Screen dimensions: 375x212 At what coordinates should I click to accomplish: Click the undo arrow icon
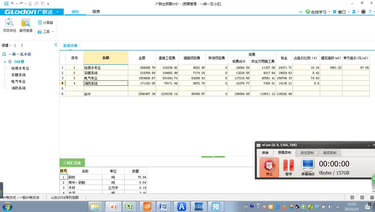click(12, 4)
